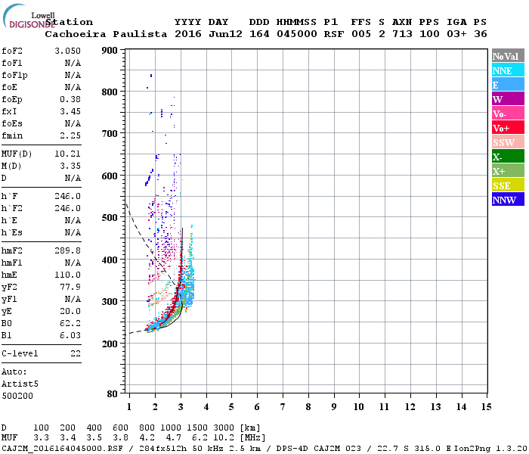Click the 3 MHz frequency axis label
The width and height of the screenshot is (529, 454).
(x=181, y=407)
